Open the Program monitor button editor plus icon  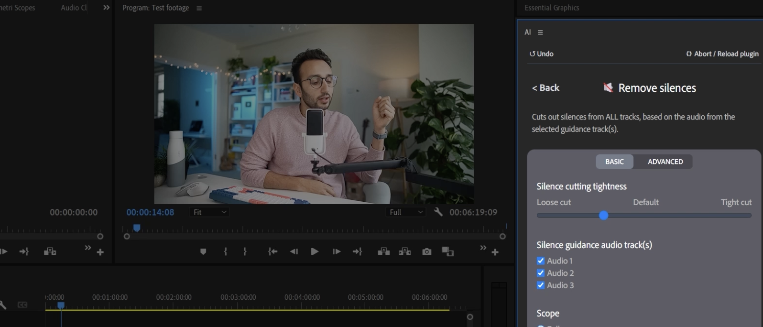click(x=495, y=252)
